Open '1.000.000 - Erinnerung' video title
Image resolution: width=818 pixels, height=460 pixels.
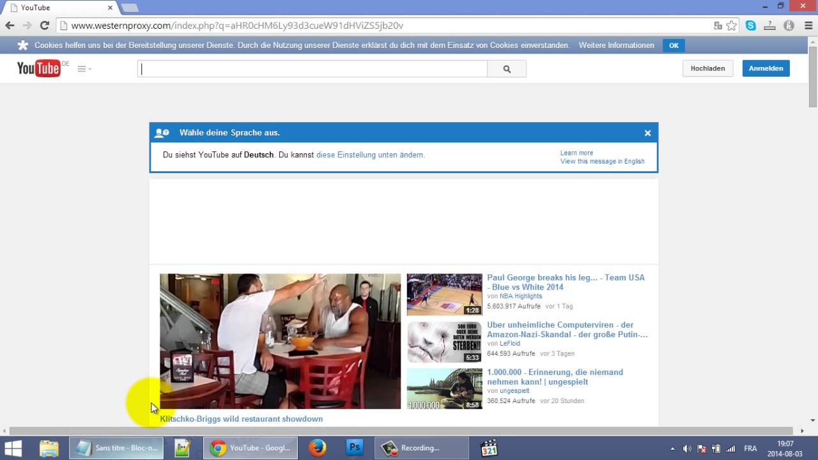(x=555, y=377)
